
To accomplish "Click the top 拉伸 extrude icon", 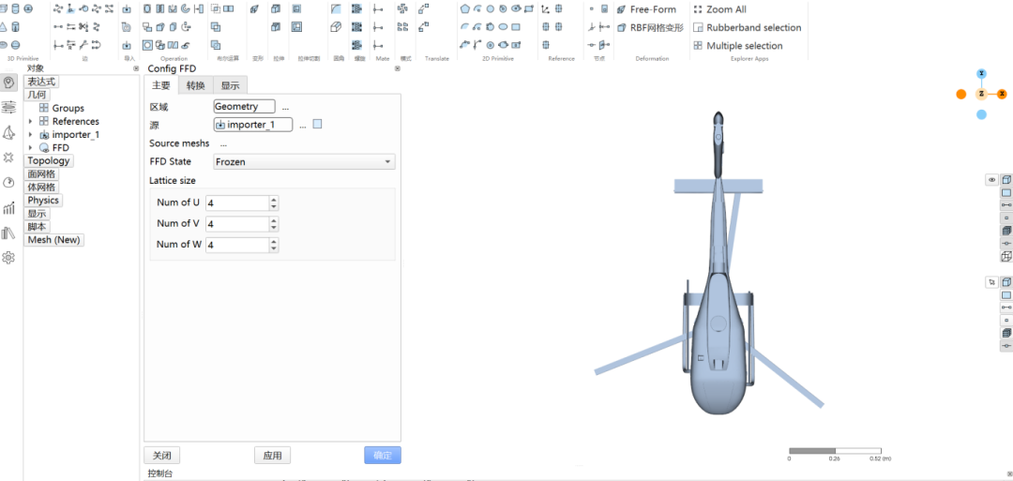I will point(276,9).
